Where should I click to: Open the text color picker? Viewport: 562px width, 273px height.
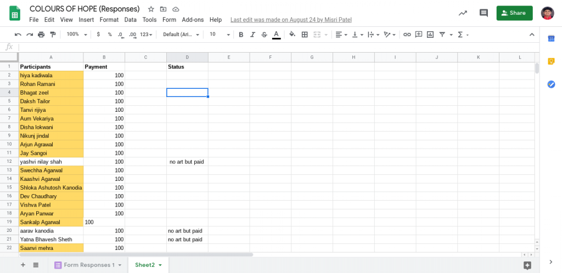pos(276,35)
